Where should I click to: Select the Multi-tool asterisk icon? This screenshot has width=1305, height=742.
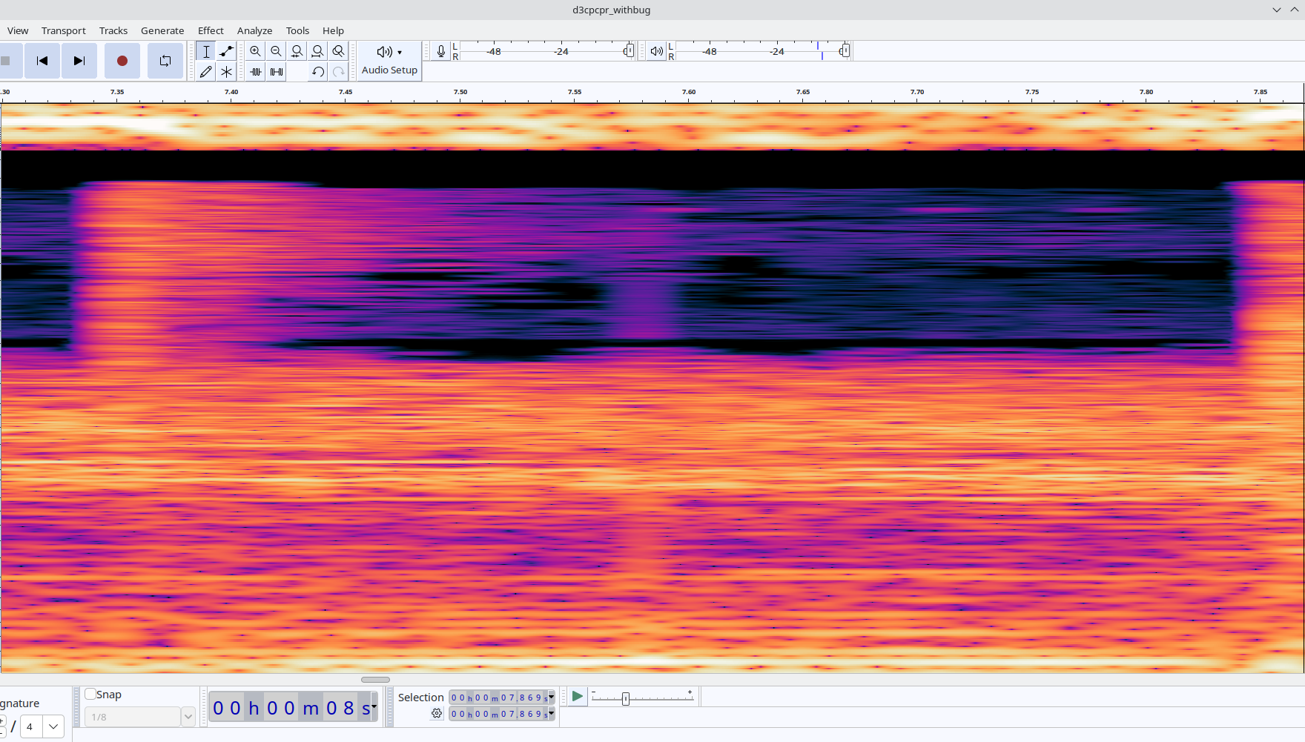coord(227,72)
